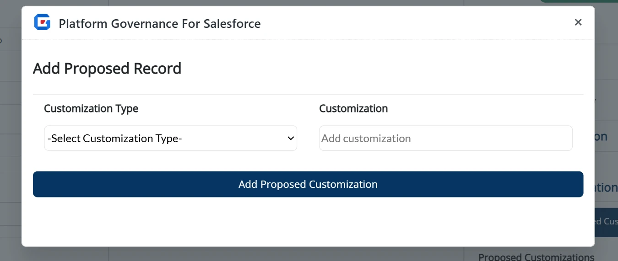Open the Select Customization Type dropdown
The width and height of the screenshot is (618, 261).
pos(170,138)
